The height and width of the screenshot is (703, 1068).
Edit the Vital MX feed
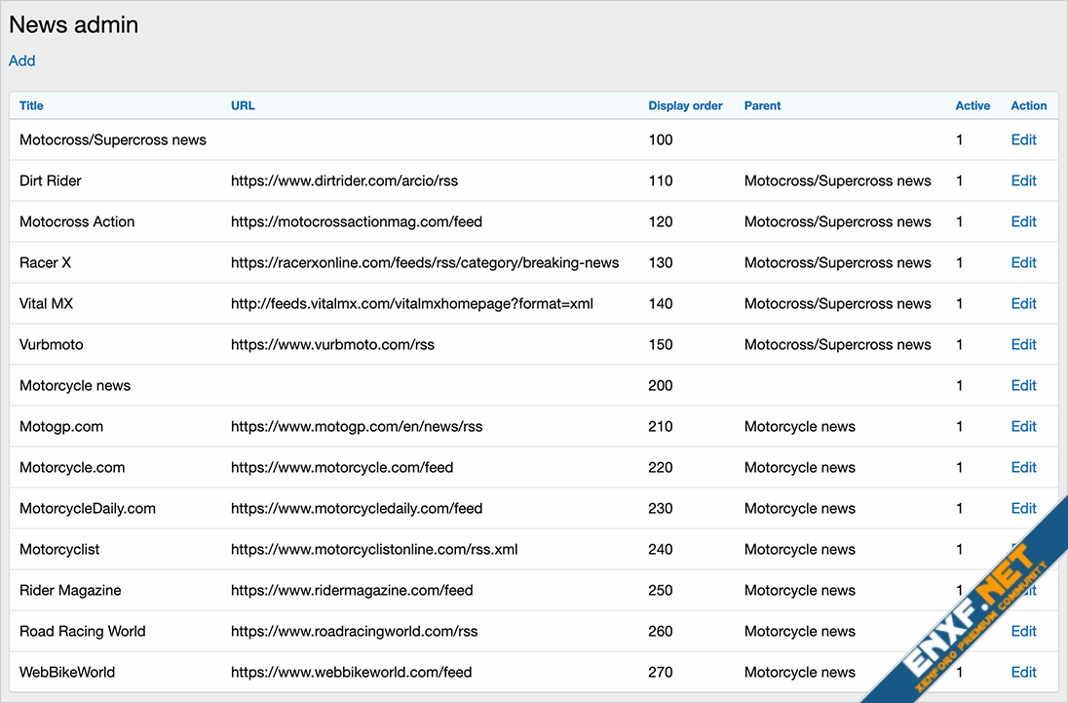[1023, 303]
